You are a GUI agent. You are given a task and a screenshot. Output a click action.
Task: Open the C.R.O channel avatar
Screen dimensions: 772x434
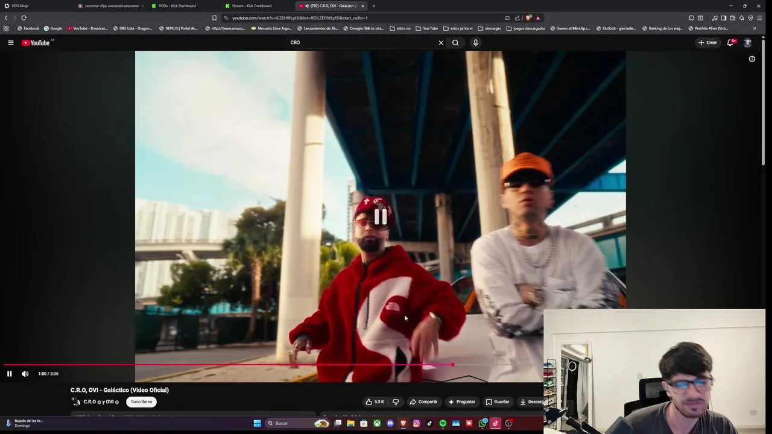[76, 402]
